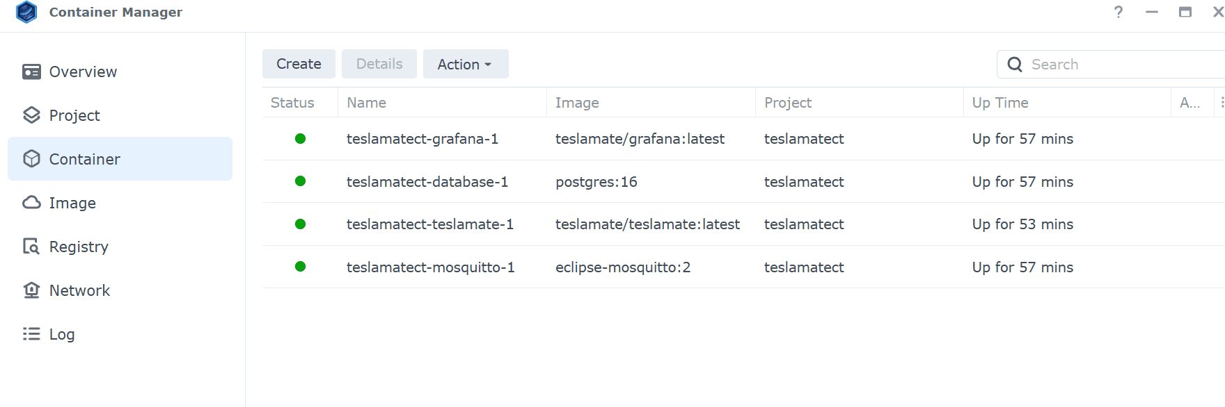Click project teslamatect in the mosquitto row

click(x=804, y=267)
